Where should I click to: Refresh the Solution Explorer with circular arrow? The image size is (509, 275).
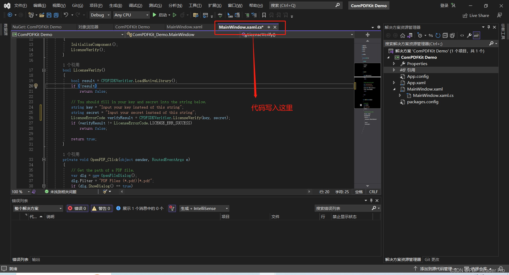438,35
